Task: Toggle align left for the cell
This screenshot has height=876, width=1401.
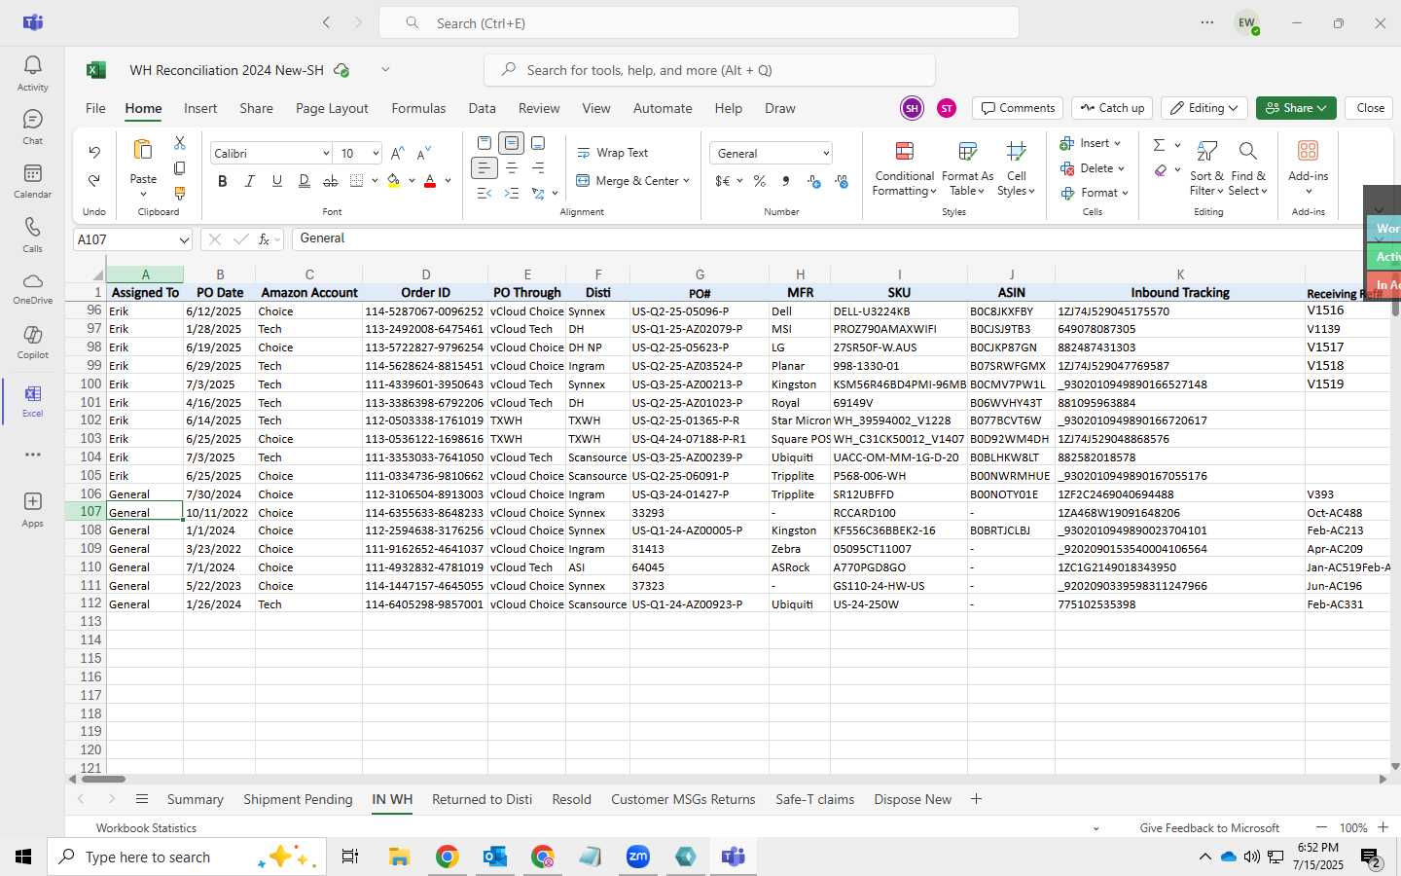Action: tap(485, 168)
